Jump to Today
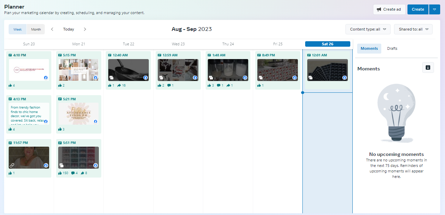This screenshot has height=215, width=445. point(69,29)
